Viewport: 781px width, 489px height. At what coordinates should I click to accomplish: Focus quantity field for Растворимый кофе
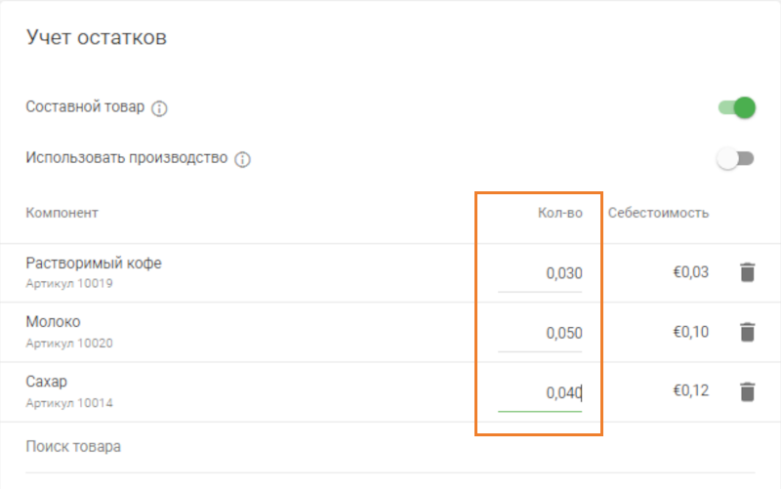tap(540, 273)
